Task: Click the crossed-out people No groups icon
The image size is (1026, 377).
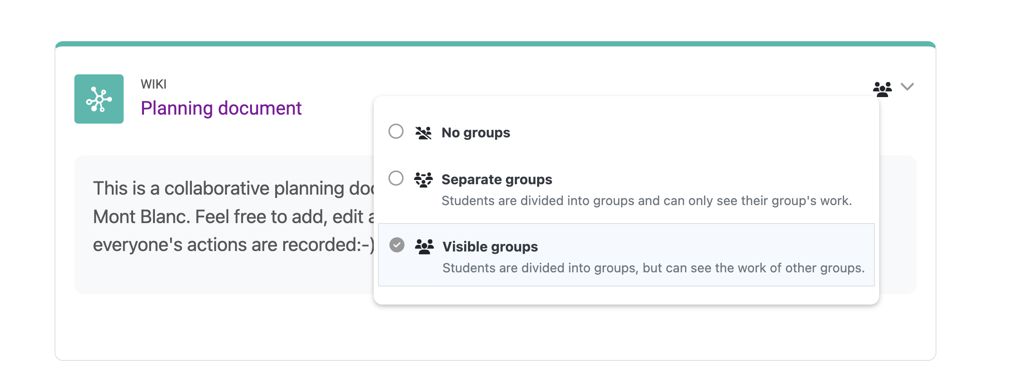Action: click(423, 133)
